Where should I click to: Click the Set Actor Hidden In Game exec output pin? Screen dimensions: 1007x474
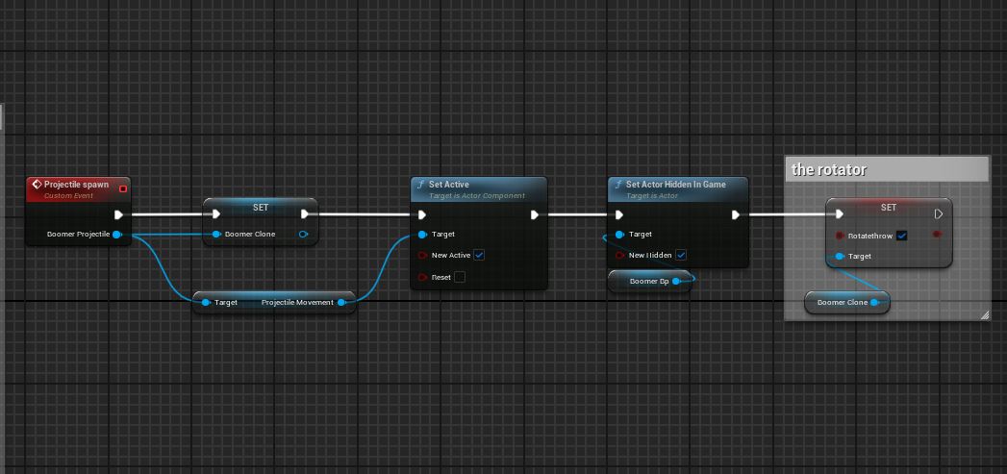pyautogui.click(x=735, y=215)
